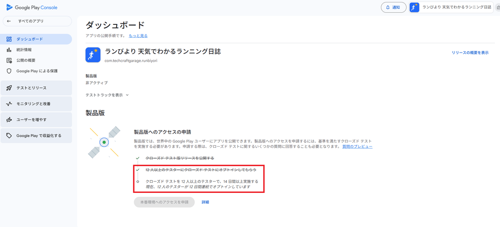This screenshot has height=227, width=500.
Task: Open the 通知 notifications button
Action: tap(394, 7)
